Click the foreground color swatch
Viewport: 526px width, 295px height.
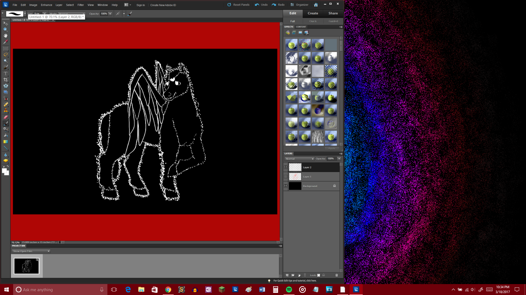(x=4, y=171)
